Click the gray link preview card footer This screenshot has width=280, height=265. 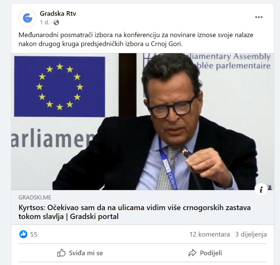coord(142,207)
